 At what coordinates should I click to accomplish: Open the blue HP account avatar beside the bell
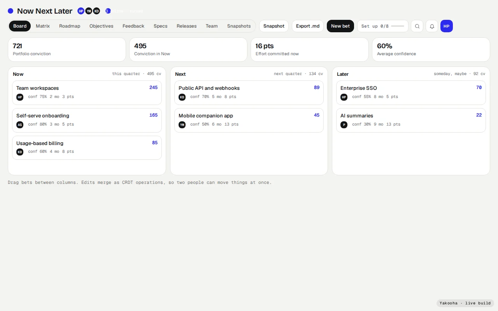click(447, 26)
